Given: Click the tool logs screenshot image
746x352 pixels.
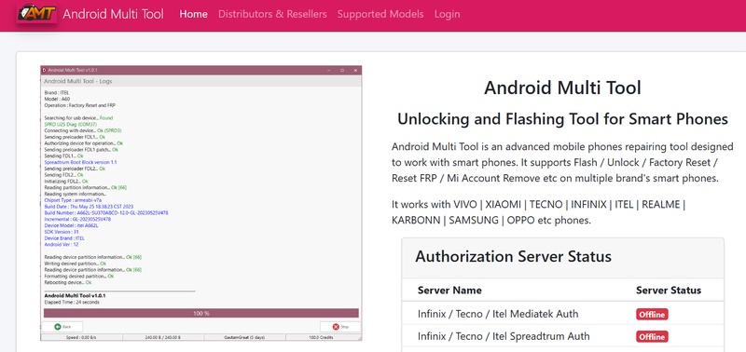Looking at the screenshot, I should 200,203.
